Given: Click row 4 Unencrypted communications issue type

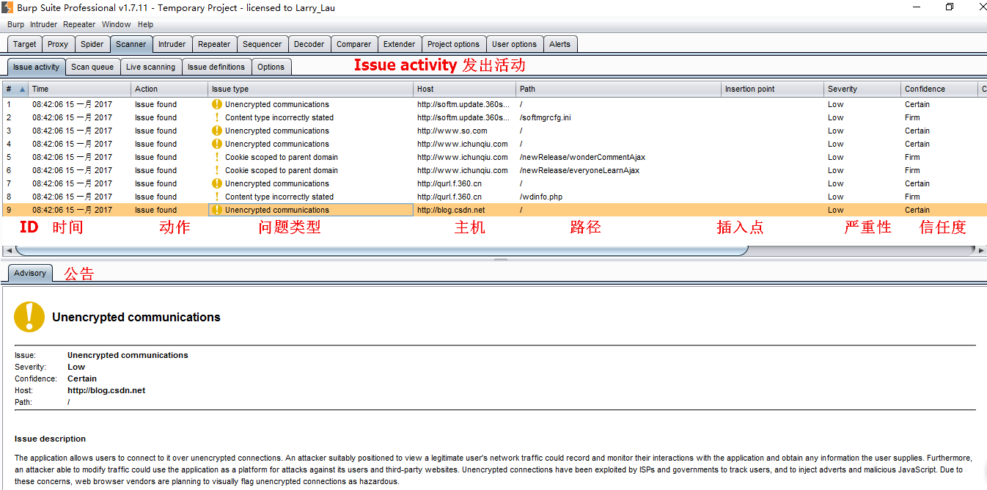Looking at the screenshot, I should (277, 144).
